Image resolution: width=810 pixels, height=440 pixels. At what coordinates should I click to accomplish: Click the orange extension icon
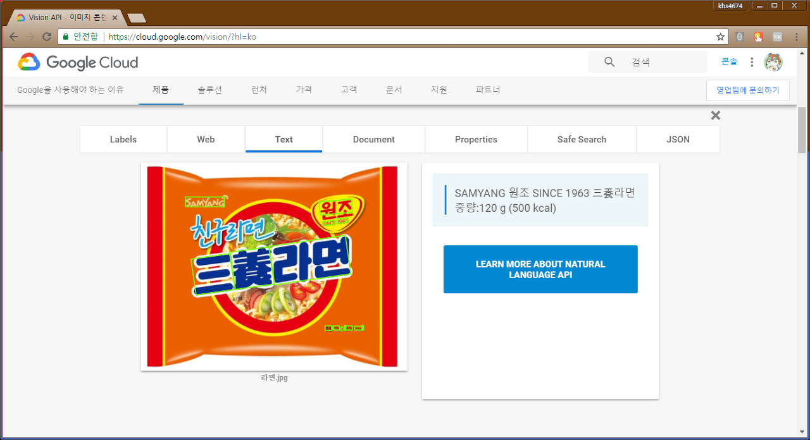[758, 37]
